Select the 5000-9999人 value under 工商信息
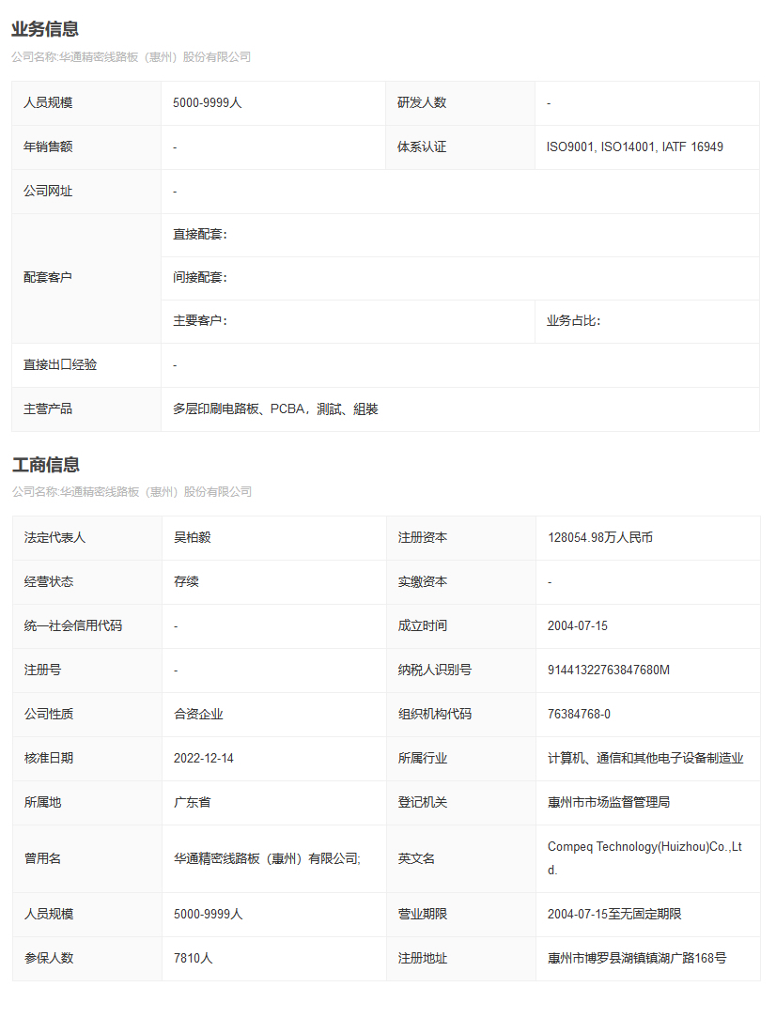The image size is (776, 1033). tap(209, 915)
